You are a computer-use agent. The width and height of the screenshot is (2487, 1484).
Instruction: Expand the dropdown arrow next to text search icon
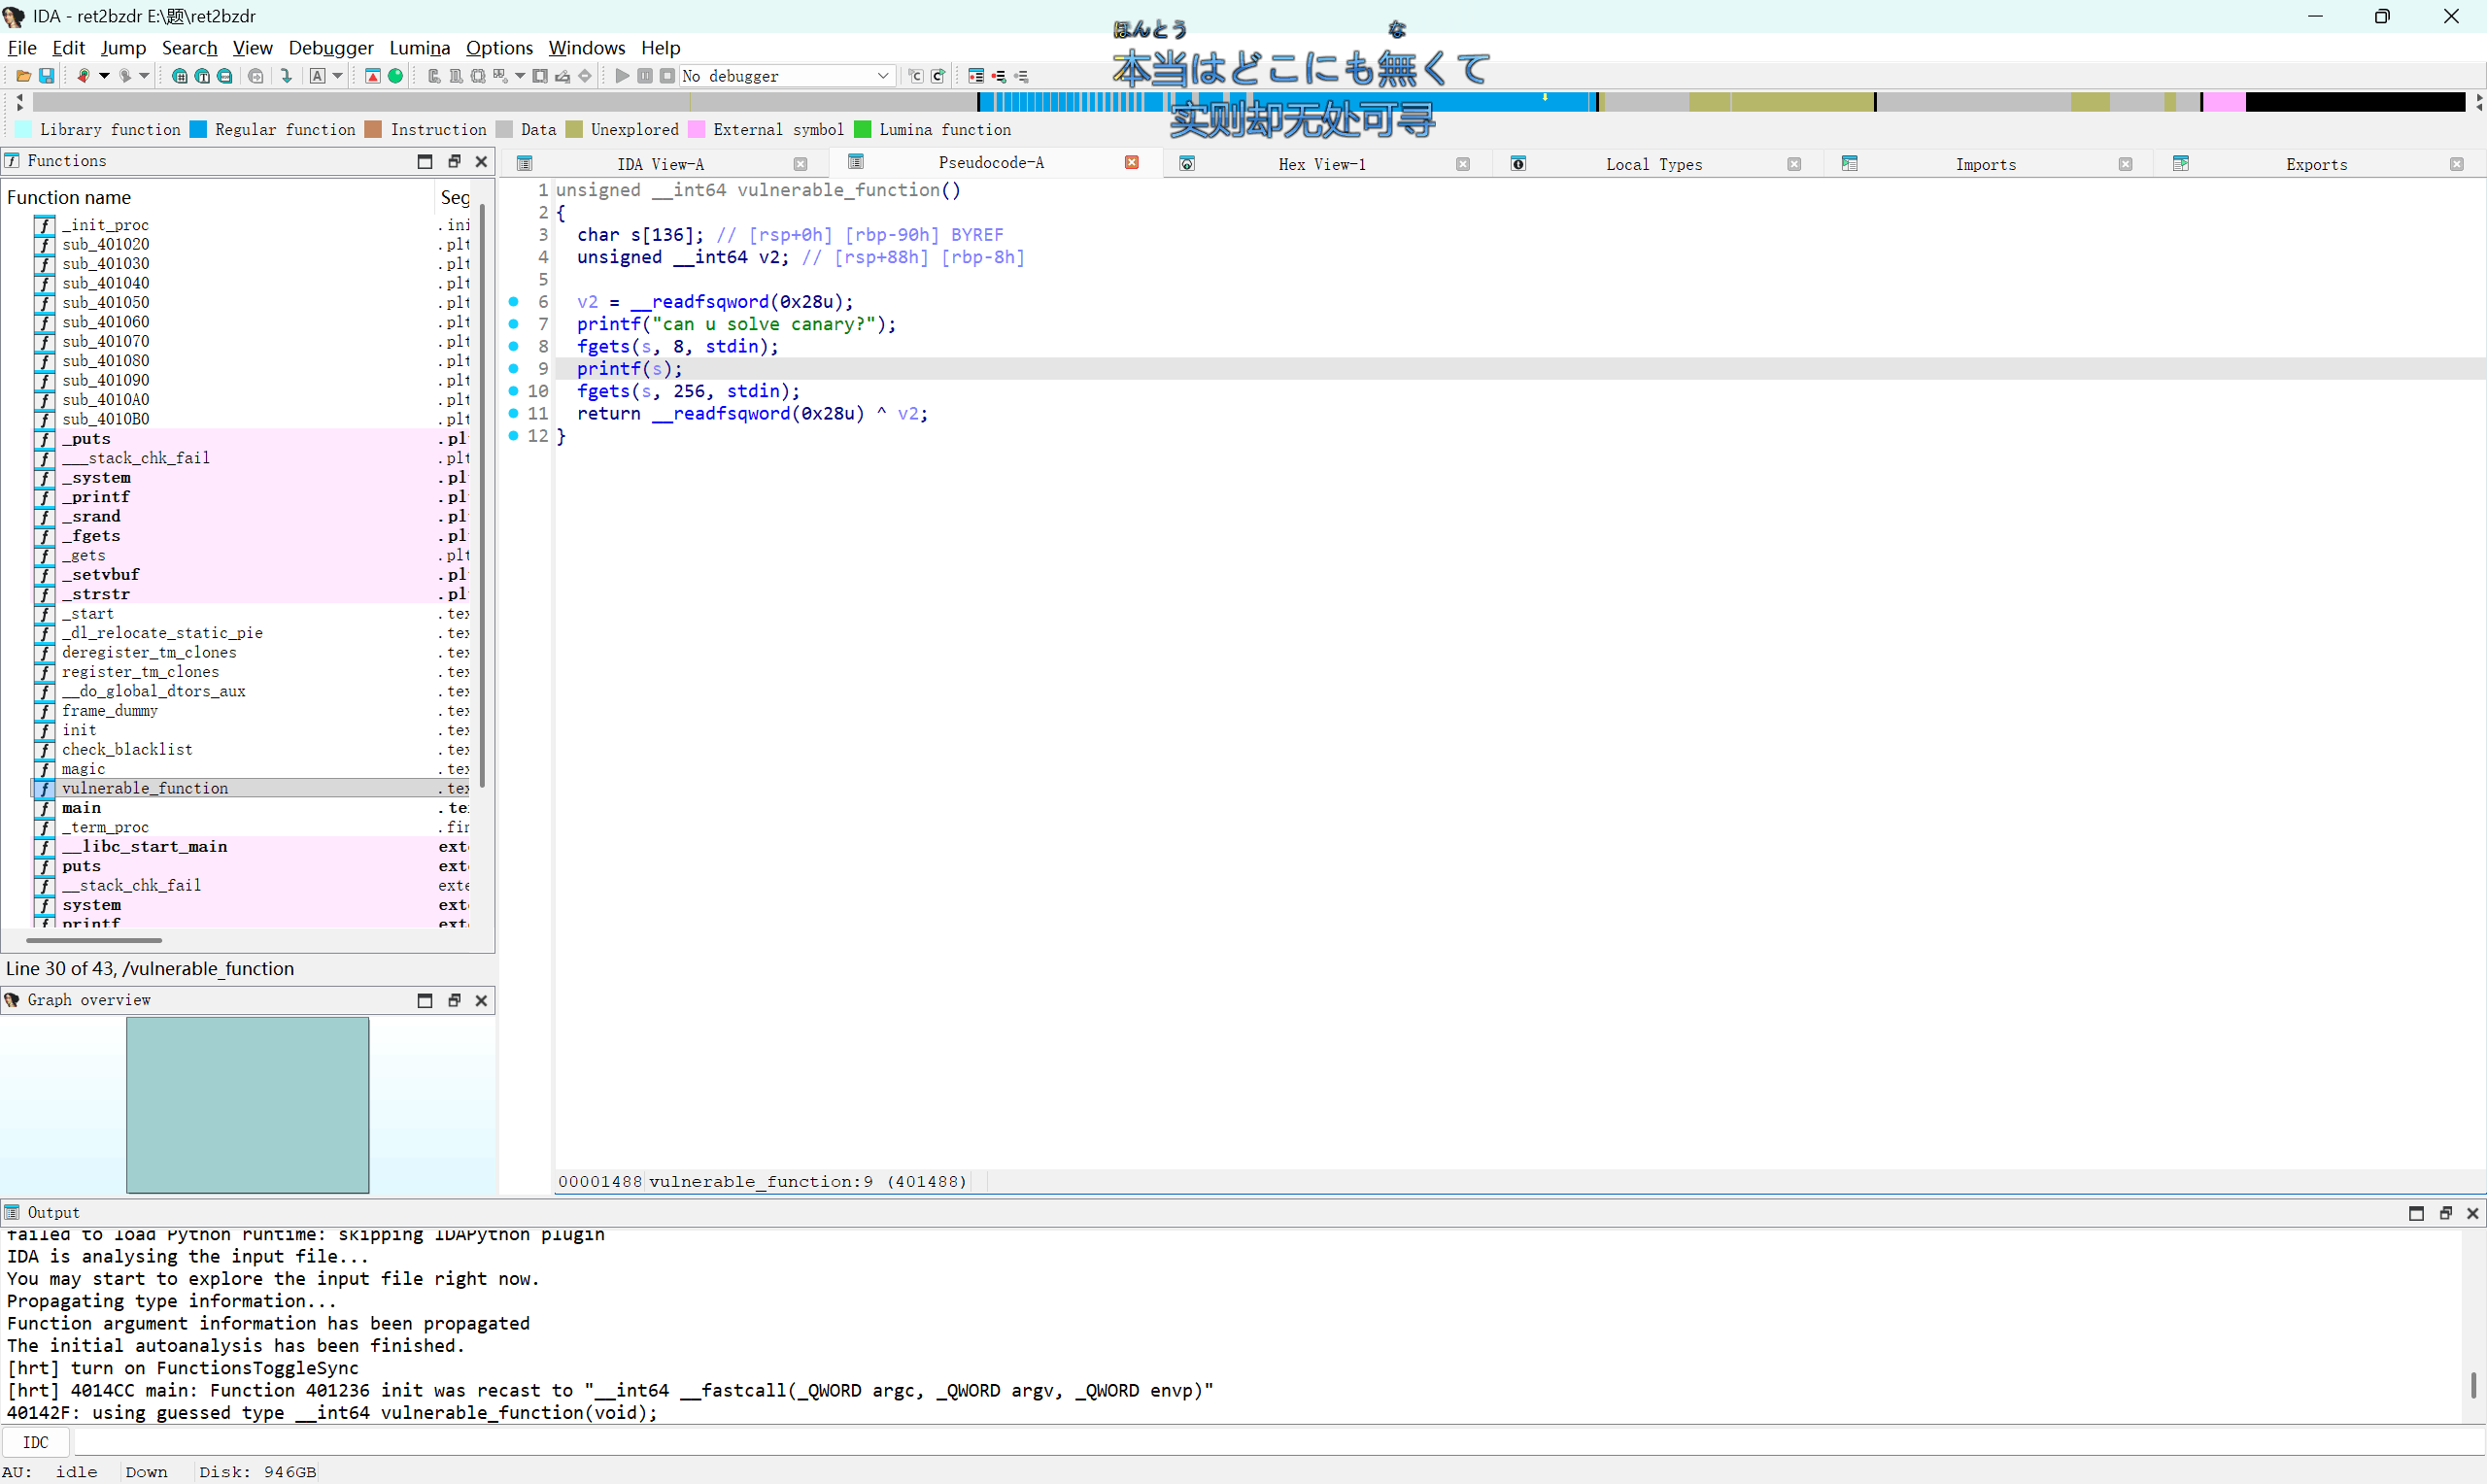[x=338, y=76]
